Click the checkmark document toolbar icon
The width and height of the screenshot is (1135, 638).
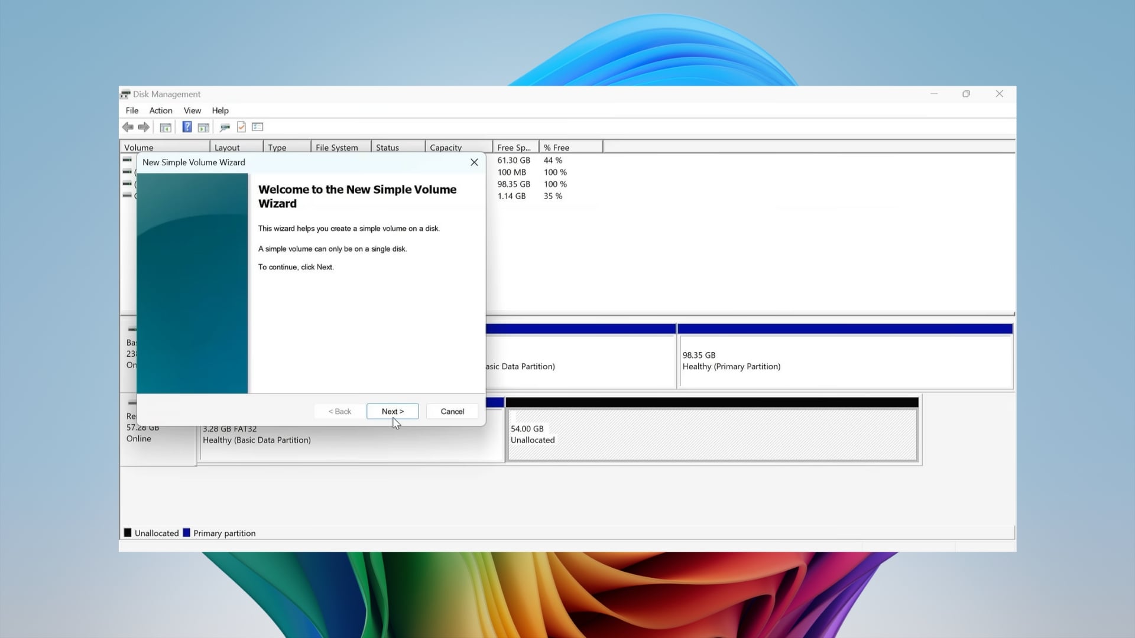click(x=241, y=127)
